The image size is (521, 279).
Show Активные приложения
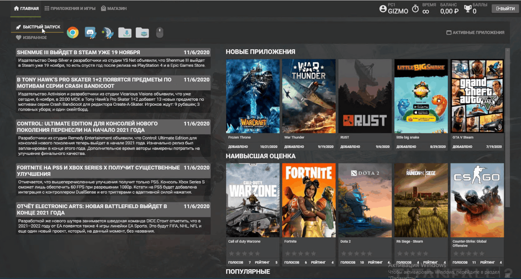tap(475, 33)
